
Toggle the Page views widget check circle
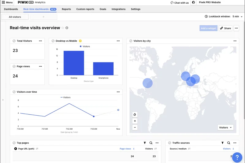[x=14, y=66]
